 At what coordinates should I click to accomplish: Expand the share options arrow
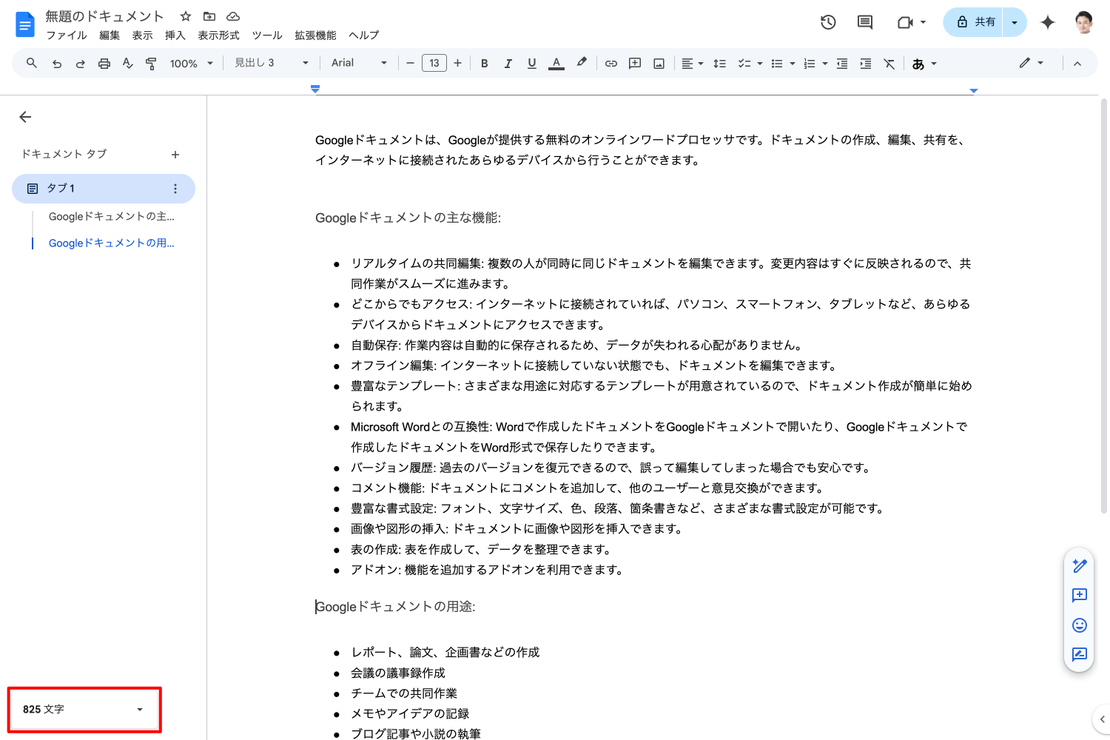(x=1015, y=22)
